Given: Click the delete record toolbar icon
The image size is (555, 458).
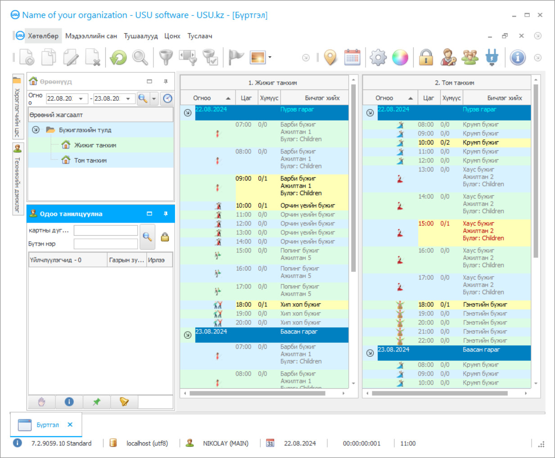Looking at the screenshot, I should tap(93, 58).
